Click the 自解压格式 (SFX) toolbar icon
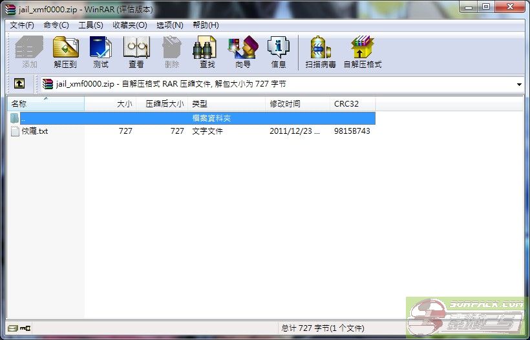The image size is (530, 340). pos(362,52)
